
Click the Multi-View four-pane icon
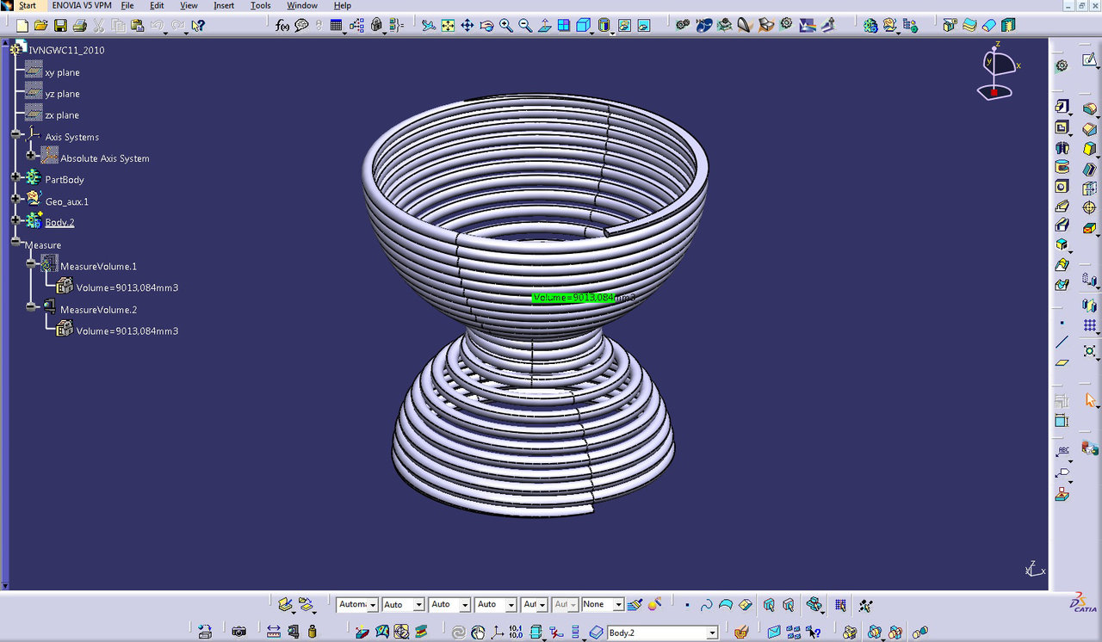coord(564,26)
